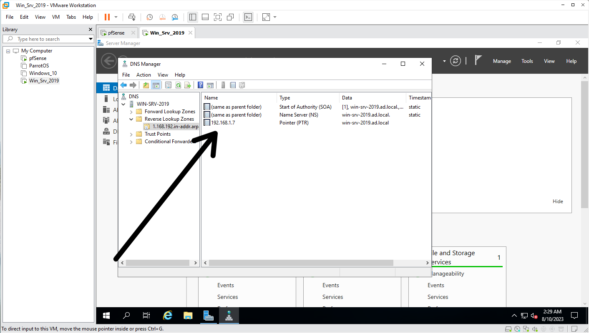Toggle the thumbnail bar view
The image size is (589, 333).
(x=205, y=17)
